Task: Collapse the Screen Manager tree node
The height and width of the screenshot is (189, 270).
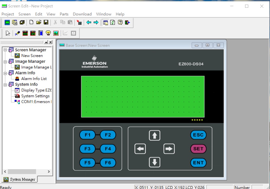Action: pyautogui.click(x=5, y=50)
